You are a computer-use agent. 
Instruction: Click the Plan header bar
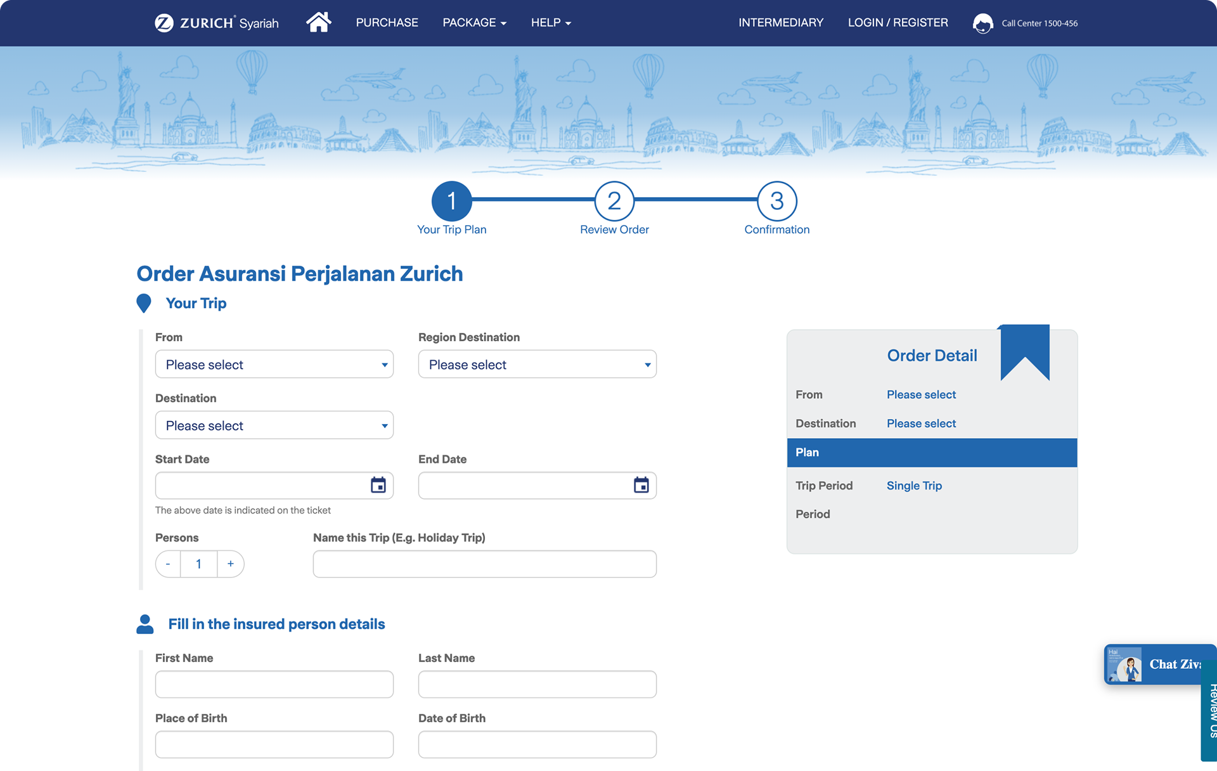(932, 453)
